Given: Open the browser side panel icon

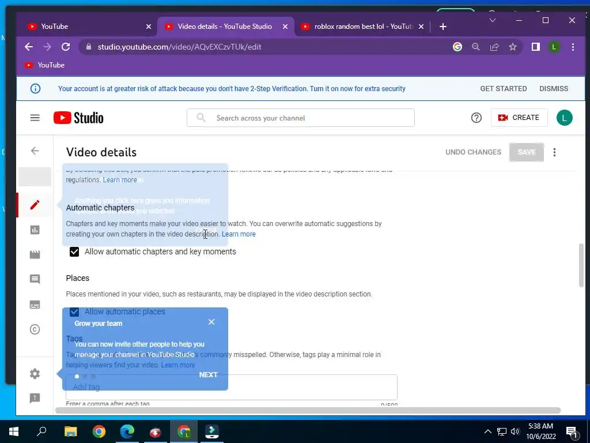Looking at the screenshot, I should (x=535, y=47).
